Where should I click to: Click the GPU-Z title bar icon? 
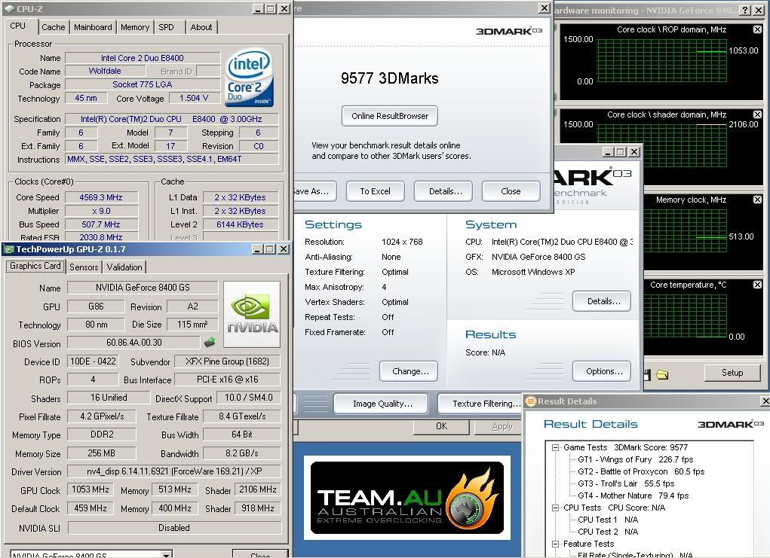9,249
